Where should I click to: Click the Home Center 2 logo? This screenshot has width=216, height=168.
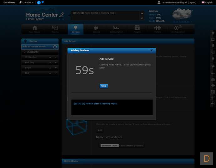(x=45, y=16)
